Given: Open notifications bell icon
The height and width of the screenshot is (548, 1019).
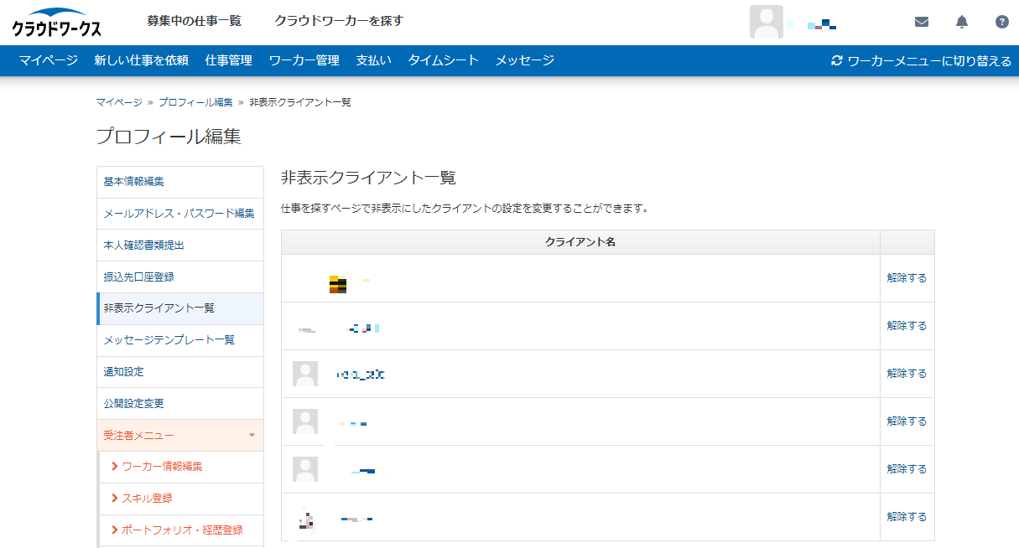Looking at the screenshot, I should (x=962, y=22).
